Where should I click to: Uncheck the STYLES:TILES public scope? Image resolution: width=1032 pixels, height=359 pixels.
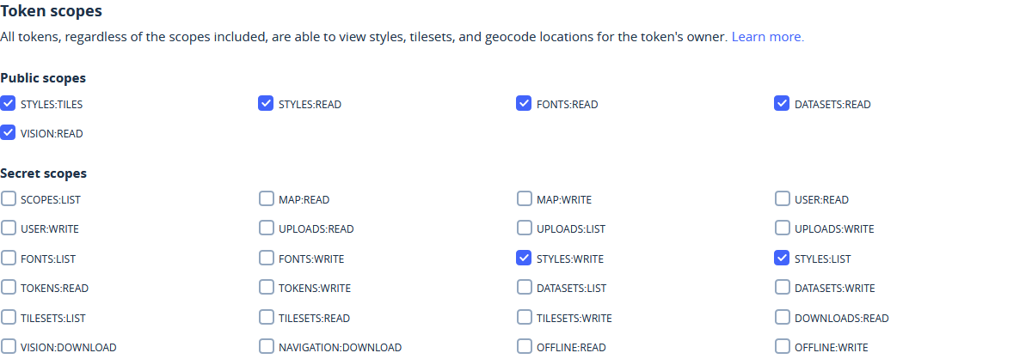click(8, 103)
